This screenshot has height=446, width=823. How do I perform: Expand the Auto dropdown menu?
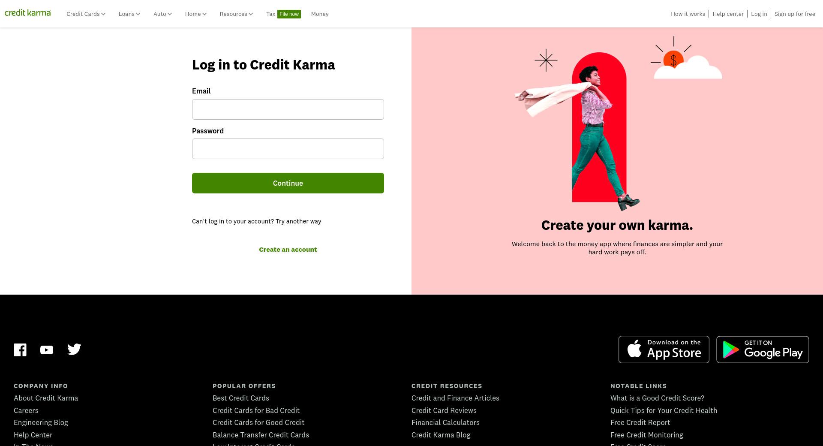162,14
